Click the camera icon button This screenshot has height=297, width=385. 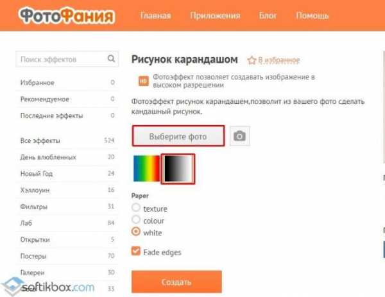(x=239, y=136)
